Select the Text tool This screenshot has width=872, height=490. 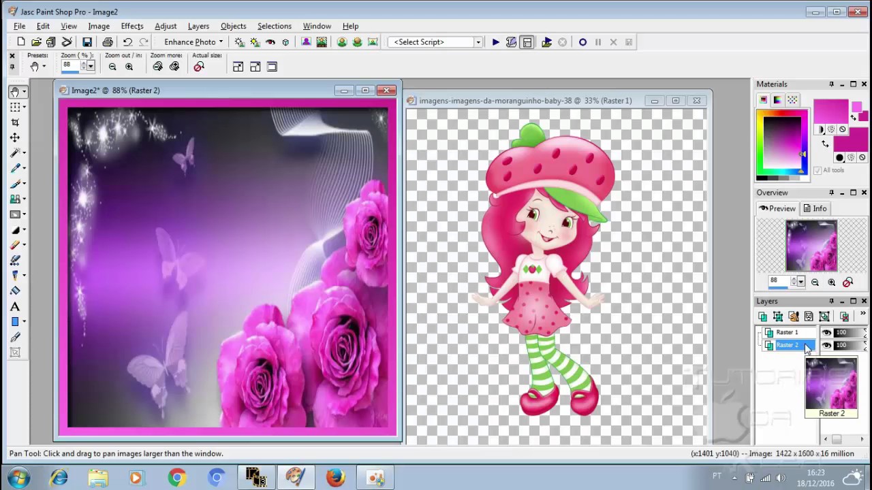coord(14,306)
